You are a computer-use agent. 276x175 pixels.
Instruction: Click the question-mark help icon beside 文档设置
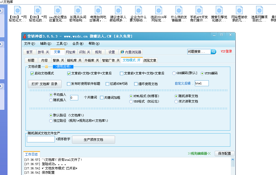pyautogui.click(x=46, y=66)
